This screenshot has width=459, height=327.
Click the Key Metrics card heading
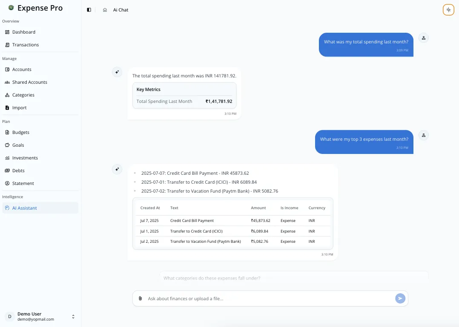pyautogui.click(x=149, y=89)
